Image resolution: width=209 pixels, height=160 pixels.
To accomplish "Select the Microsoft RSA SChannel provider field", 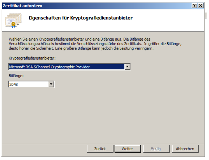I will (x=66, y=67).
